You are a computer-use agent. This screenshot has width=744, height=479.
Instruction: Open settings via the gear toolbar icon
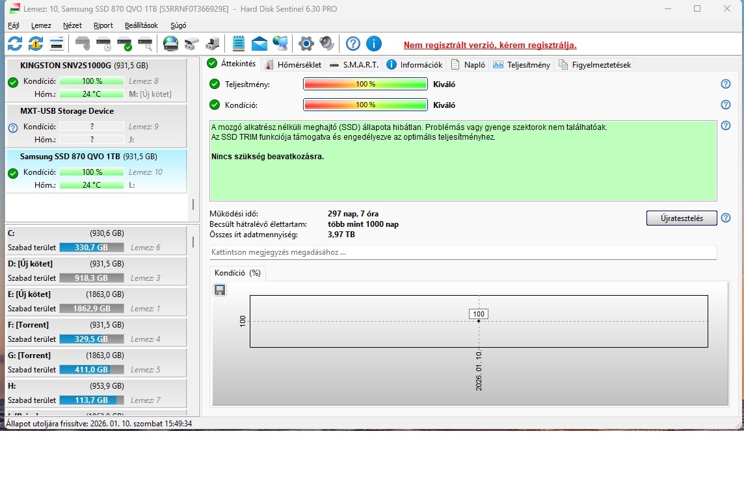306,44
